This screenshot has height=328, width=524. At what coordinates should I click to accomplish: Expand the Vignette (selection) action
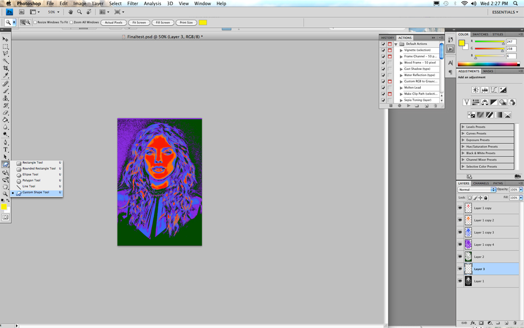(401, 50)
